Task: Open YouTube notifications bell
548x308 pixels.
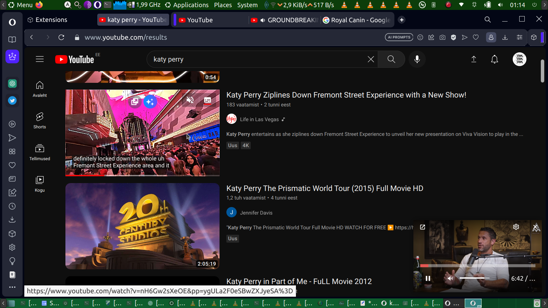Action: tap(495, 59)
